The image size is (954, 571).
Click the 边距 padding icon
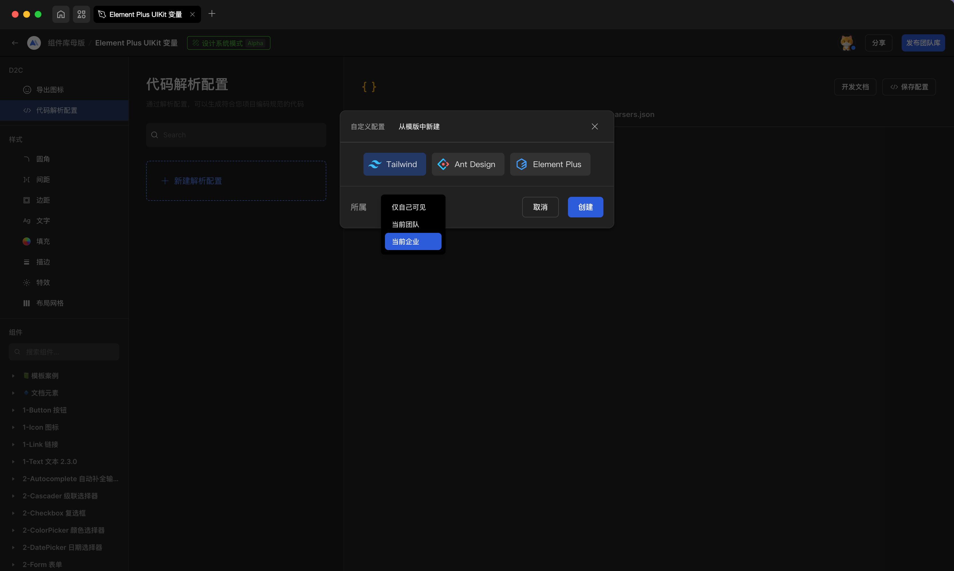coord(27,200)
